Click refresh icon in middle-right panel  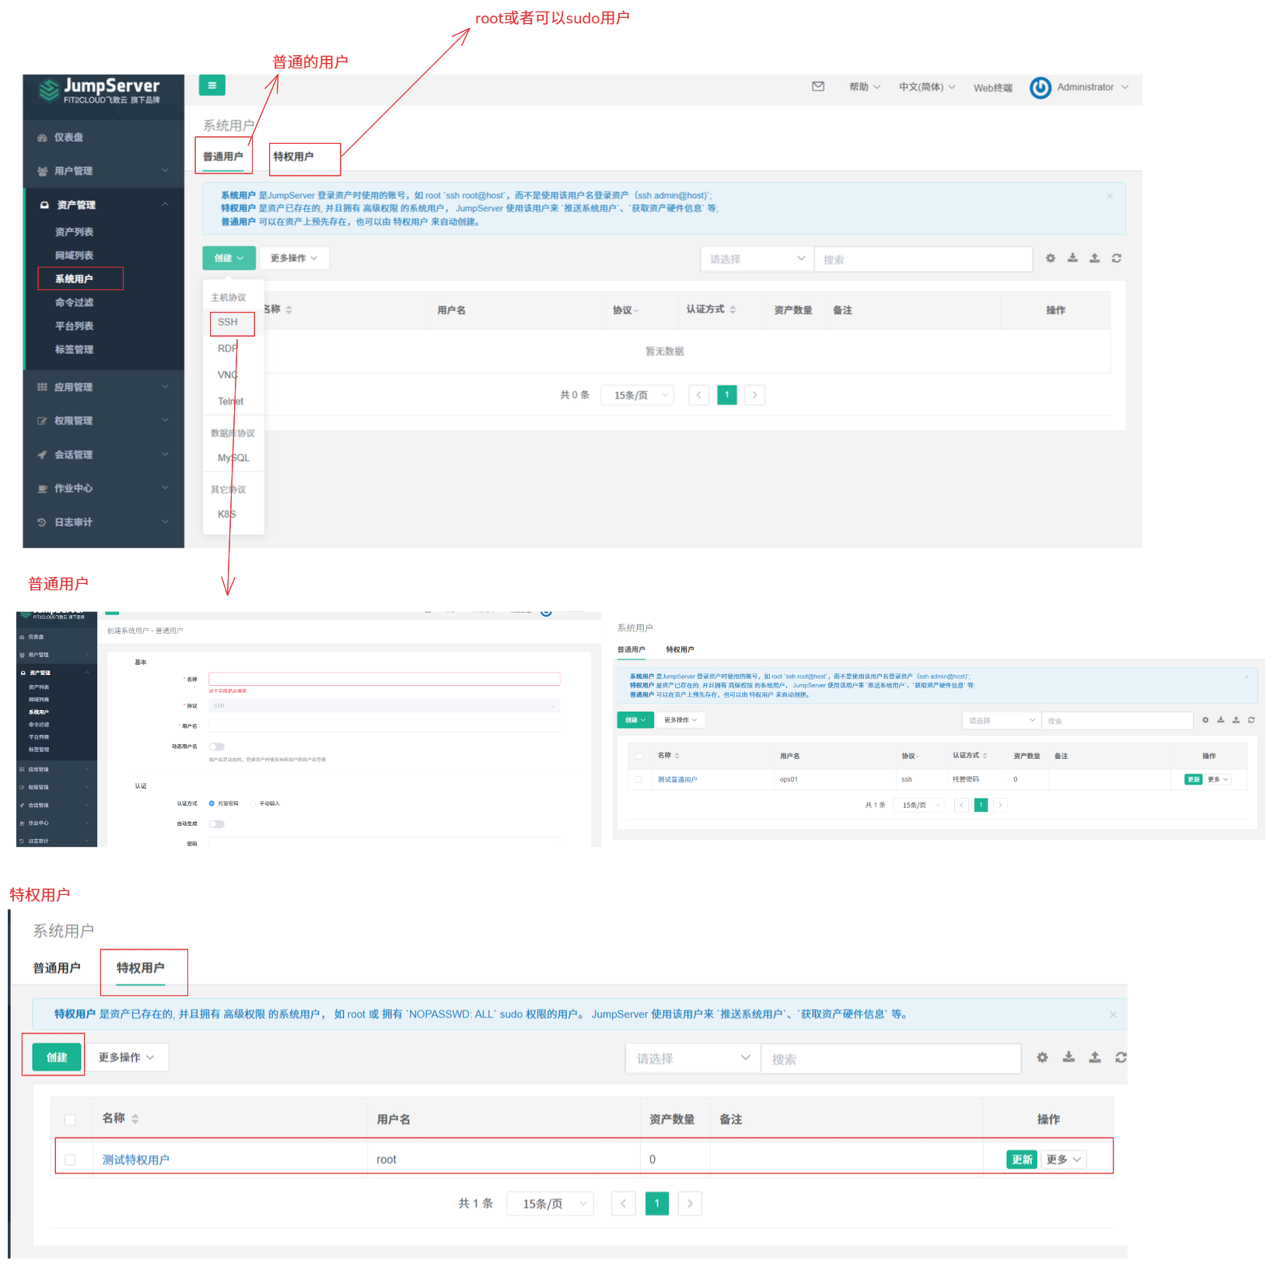[x=1251, y=720]
